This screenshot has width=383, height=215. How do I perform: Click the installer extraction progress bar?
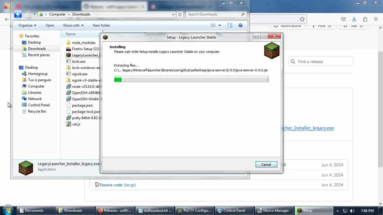pos(191,79)
